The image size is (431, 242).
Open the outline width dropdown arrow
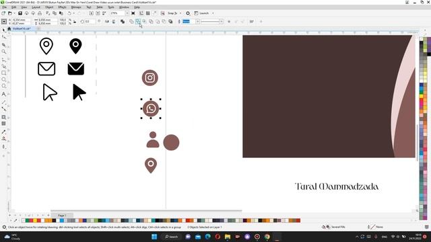[x=197, y=22]
